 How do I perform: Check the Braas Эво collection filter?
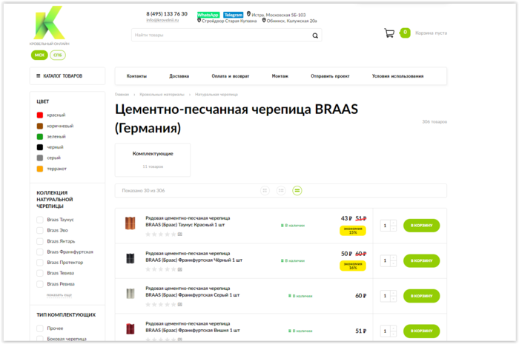[x=40, y=230]
